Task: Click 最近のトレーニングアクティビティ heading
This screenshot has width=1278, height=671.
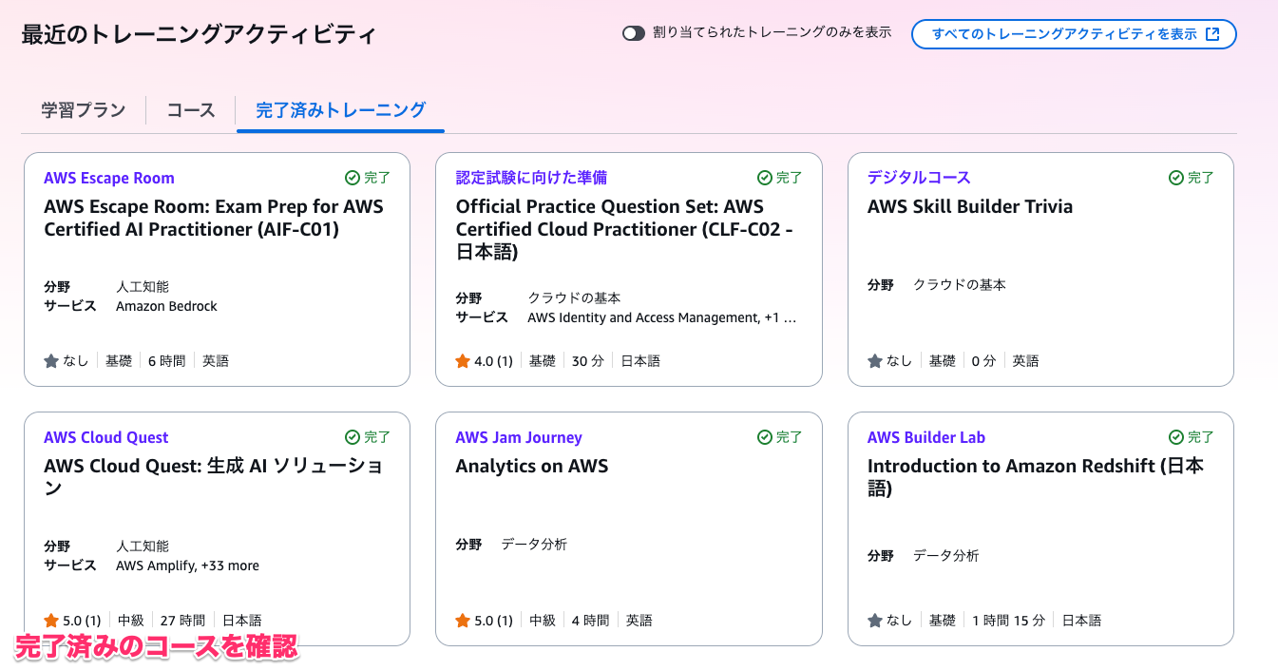Action: point(199,34)
